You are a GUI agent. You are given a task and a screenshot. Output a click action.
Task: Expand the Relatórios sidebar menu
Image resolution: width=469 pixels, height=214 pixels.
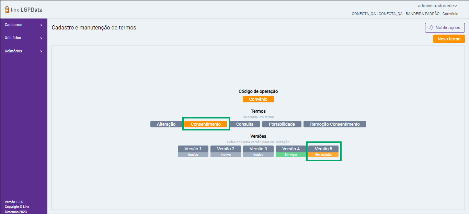tap(24, 51)
